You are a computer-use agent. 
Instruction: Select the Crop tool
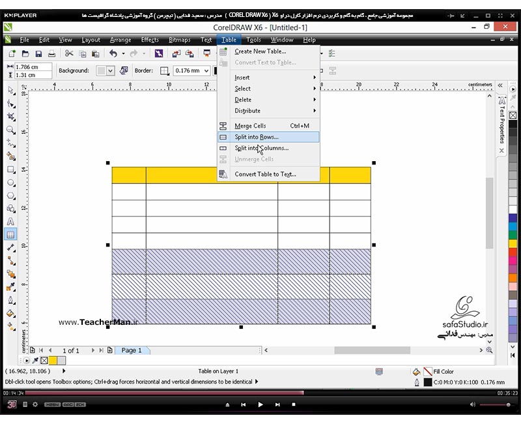(11, 117)
